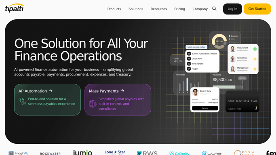Click the Rockwater customer logo
Viewport: 276px width, 155px height.
pyautogui.click(x=50, y=154)
